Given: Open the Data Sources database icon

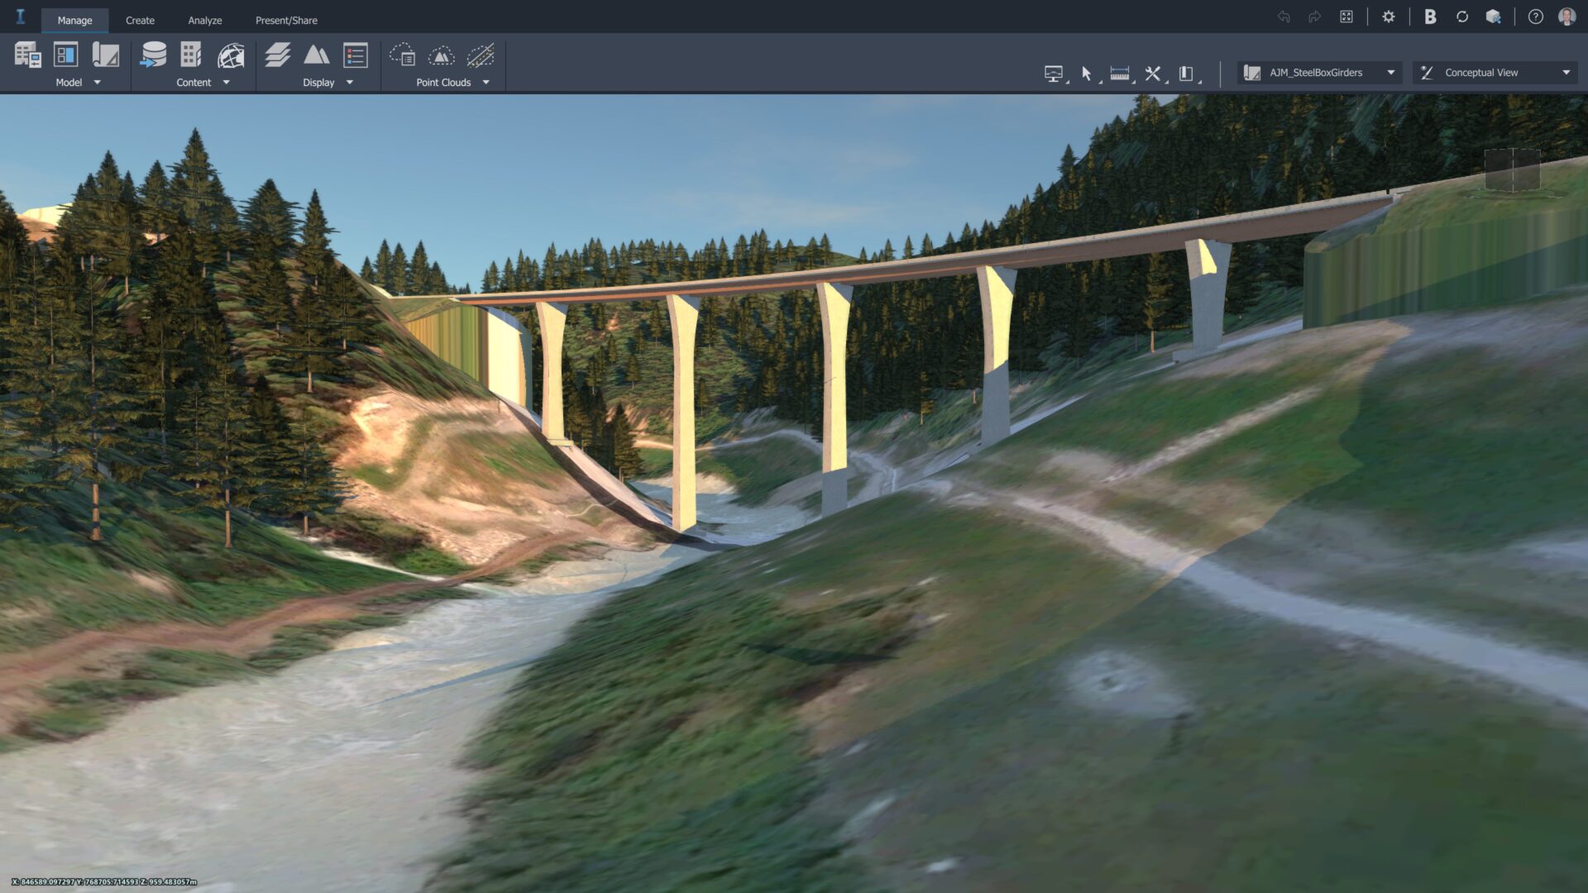Looking at the screenshot, I should pos(153,55).
